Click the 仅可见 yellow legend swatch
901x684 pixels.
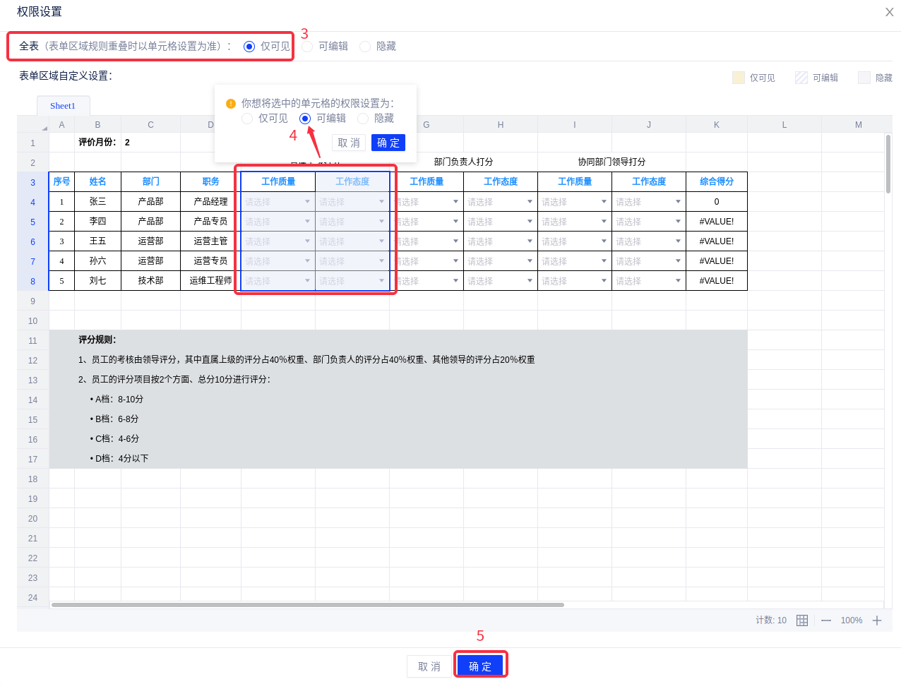pos(739,78)
